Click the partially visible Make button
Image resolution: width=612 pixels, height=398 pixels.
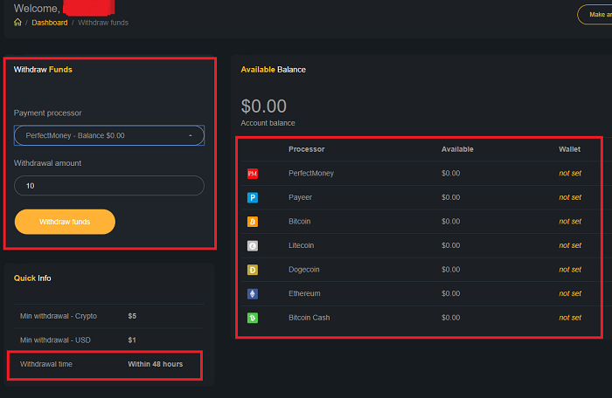(595, 15)
